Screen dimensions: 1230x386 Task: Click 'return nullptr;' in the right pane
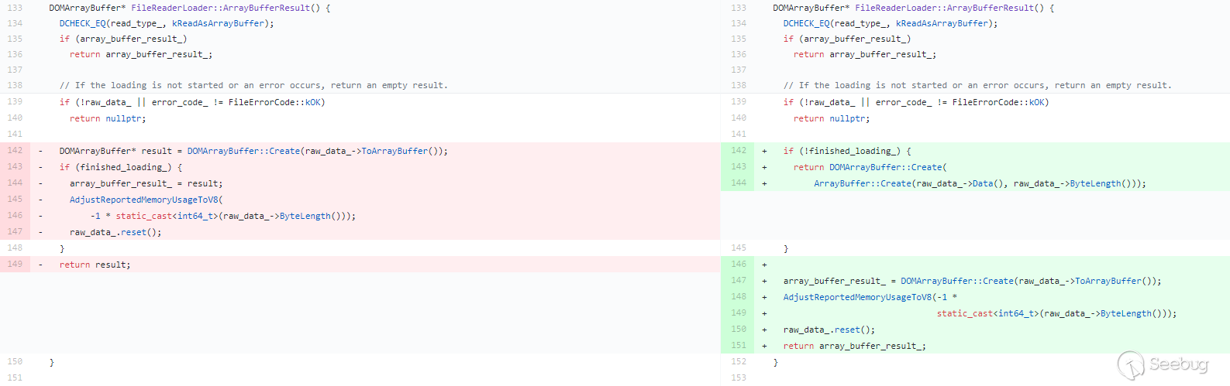832,118
